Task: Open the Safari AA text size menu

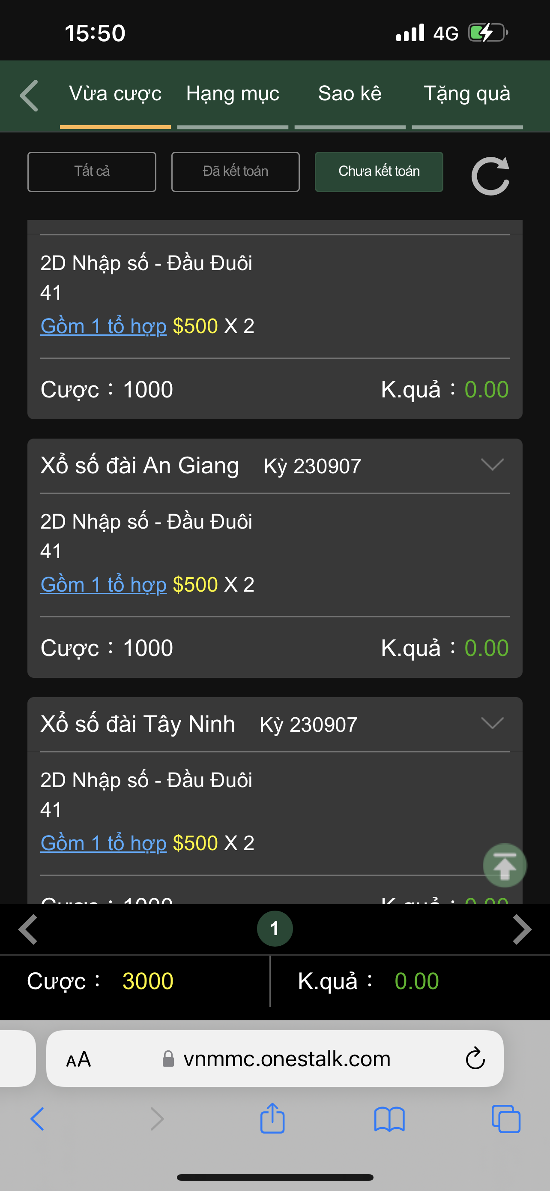Action: click(x=78, y=1059)
